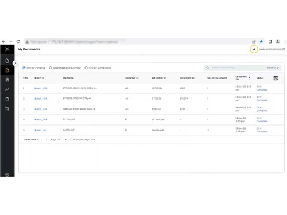This screenshot has width=287, height=215.
Task: Click the Customer ID column header
Action: pyautogui.click(x=131, y=78)
